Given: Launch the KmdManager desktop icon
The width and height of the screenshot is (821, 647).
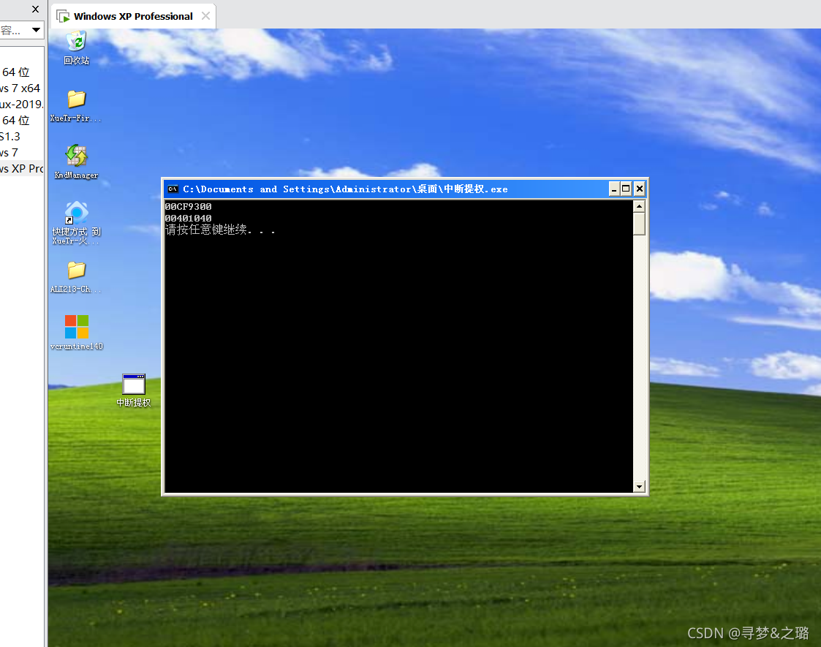Looking at the screenshot, I should point(77,162).
